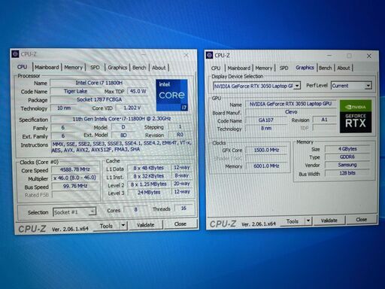Expand the Socket #1 selection dropdown
This screenshot has height=289, width=385.
point(74,212)
